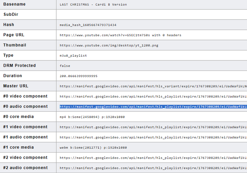Image resolution: width=247 pixels, height=173 pixels.
Task: Select the DRM Protected 'false' value
Action: (x=65, y=66)
